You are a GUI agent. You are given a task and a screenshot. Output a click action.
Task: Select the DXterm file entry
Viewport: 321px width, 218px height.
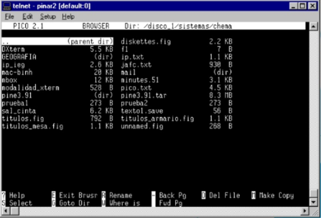58,49
